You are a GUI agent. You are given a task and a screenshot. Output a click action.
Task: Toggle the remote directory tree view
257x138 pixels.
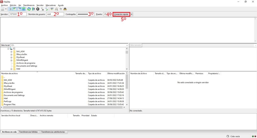pos(19,9)
